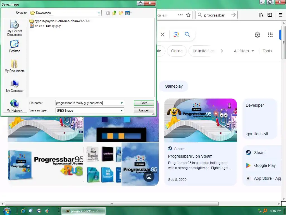
Task: Click the horizontal scrollbar thumb
Action: 112,204
